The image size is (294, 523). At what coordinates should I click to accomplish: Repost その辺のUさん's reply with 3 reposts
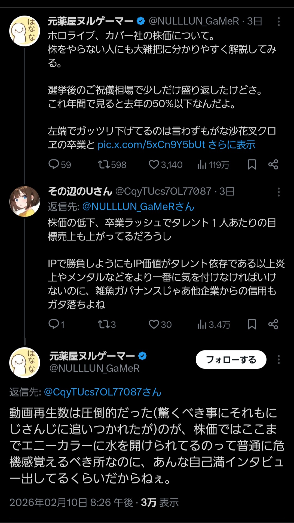pos(104,324)
